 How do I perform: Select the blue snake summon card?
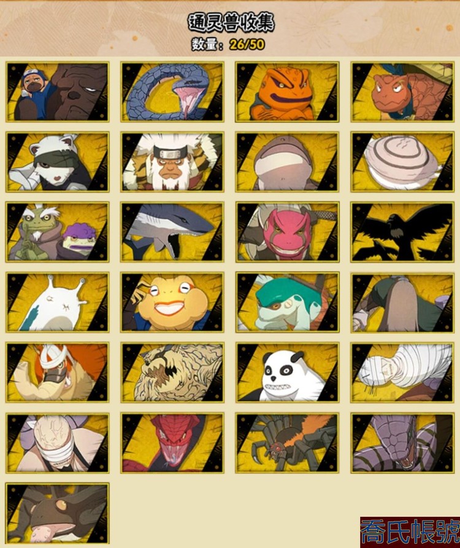[x=172, y=92]
